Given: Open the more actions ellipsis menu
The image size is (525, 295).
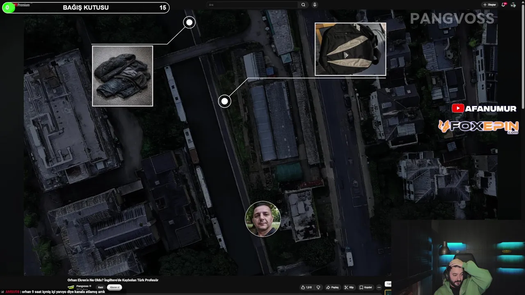Looking at the screenshot, I should pos(379,287).
